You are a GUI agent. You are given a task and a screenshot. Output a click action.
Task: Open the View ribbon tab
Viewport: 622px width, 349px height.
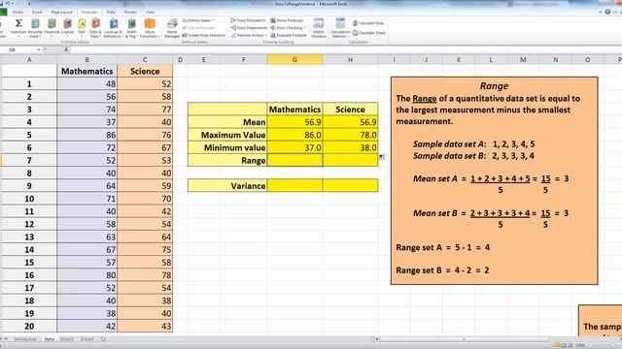click(x=150, y=13)
